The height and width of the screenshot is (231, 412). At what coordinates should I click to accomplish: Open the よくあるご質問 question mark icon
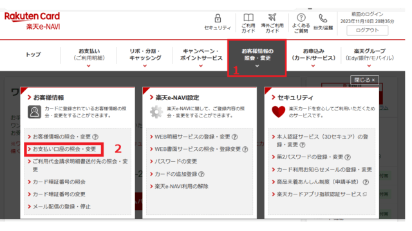301,17
